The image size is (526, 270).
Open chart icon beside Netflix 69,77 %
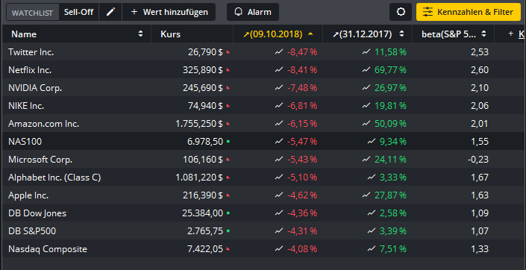366,70
